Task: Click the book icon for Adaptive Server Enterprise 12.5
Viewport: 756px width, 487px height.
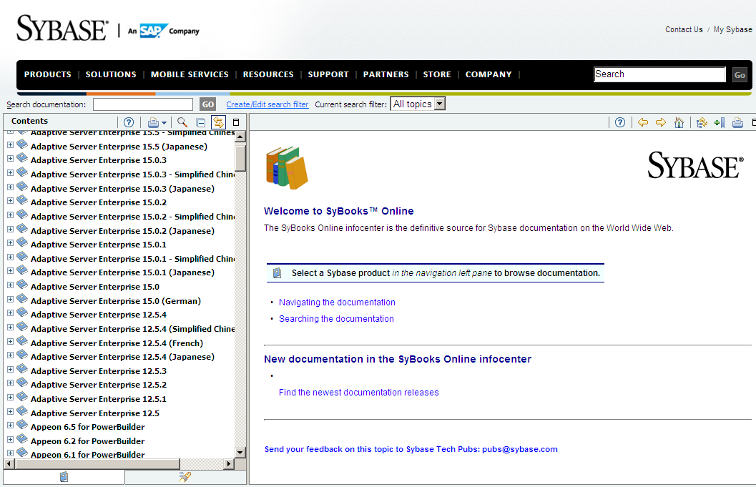Action: click(x=22, y=410)
